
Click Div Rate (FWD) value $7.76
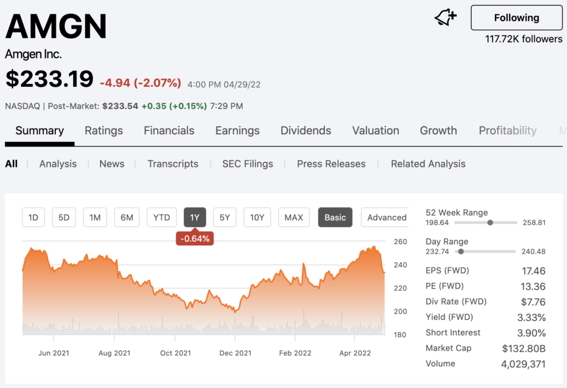click(x=533, y=302)
